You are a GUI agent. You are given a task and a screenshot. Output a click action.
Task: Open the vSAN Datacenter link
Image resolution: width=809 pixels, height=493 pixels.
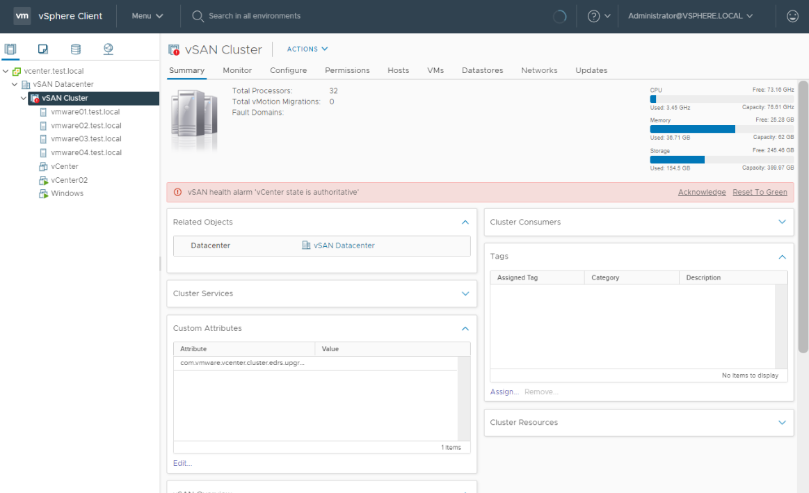(344, 245)
